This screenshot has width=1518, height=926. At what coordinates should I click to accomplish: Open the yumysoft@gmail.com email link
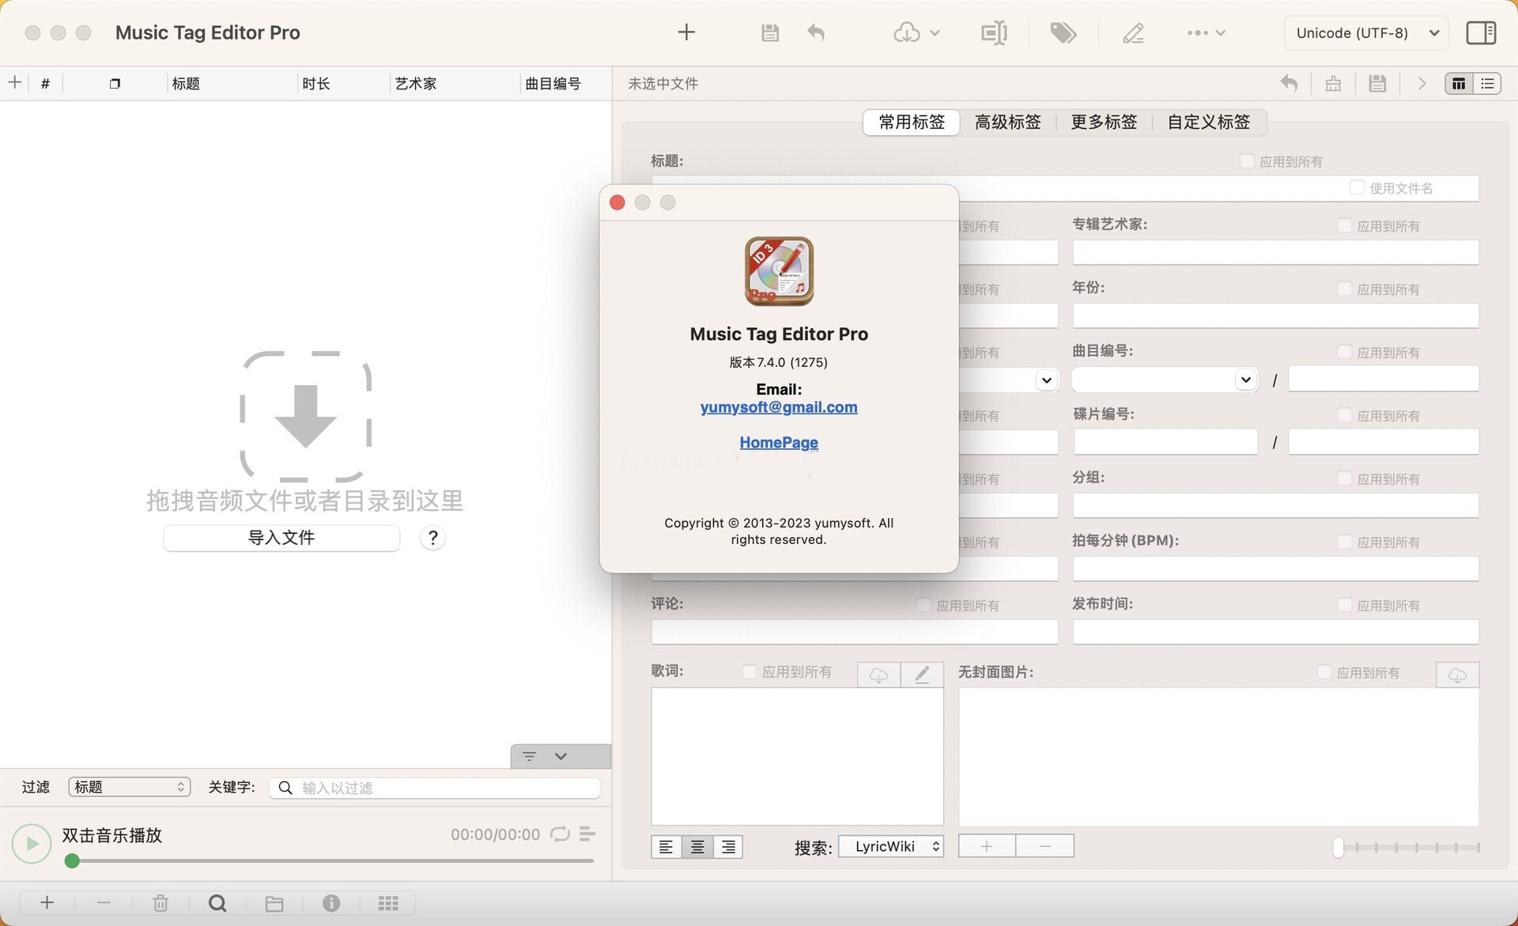[779, 406]
